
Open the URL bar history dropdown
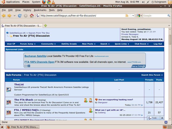[133, 16]
